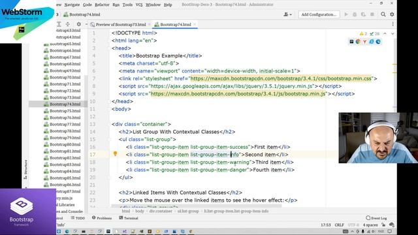This screenshot has height=235, width=418.
Task: Open editor tabs more-options kebab icon
Action: pyautogui.click(x=393, y=24)
